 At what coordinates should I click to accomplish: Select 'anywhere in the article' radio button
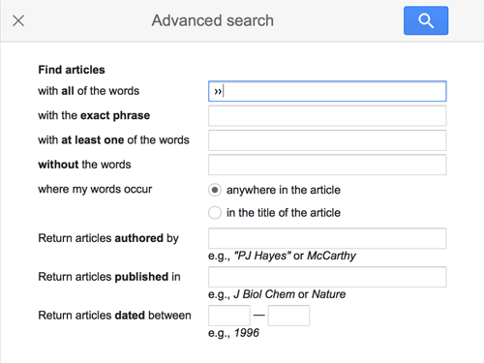point(215,190)
